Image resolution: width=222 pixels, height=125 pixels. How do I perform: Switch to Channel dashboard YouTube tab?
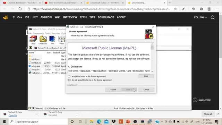[x=22, y=3]
